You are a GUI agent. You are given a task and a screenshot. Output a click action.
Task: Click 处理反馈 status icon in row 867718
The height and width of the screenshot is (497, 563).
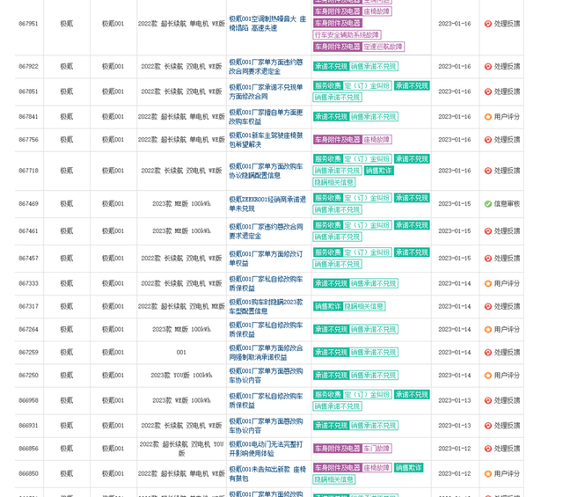[x=488, y=171]
